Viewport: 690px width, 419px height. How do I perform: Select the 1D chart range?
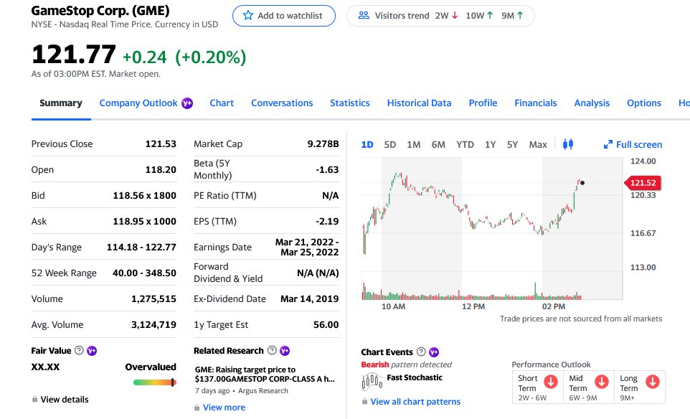pos(367,144)
